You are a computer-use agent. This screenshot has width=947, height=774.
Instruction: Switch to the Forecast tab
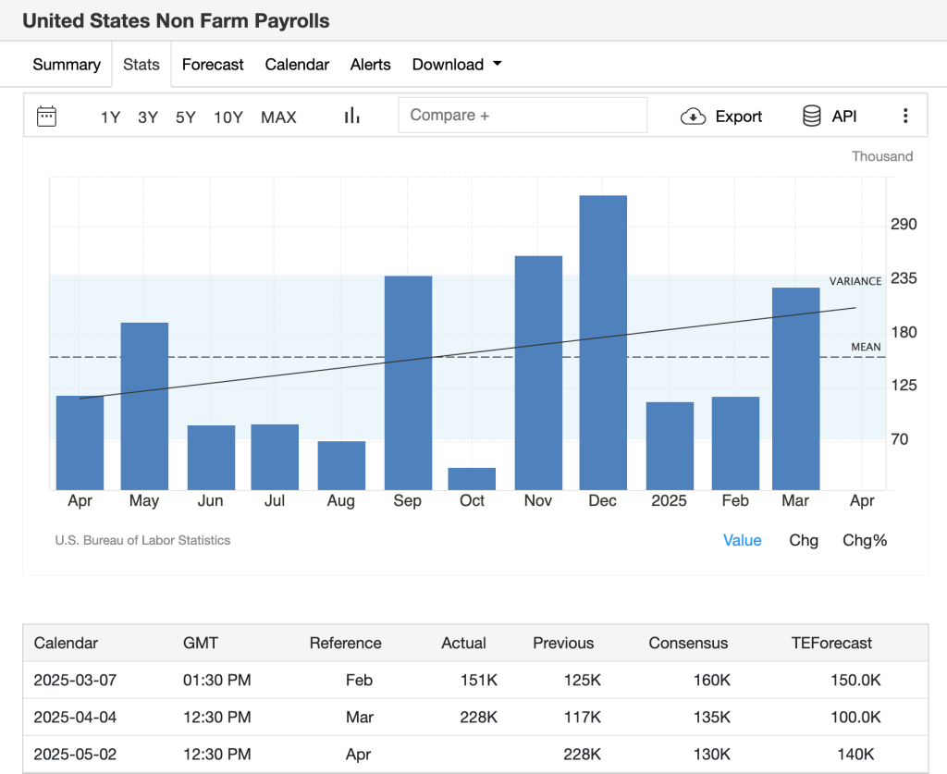213,65
